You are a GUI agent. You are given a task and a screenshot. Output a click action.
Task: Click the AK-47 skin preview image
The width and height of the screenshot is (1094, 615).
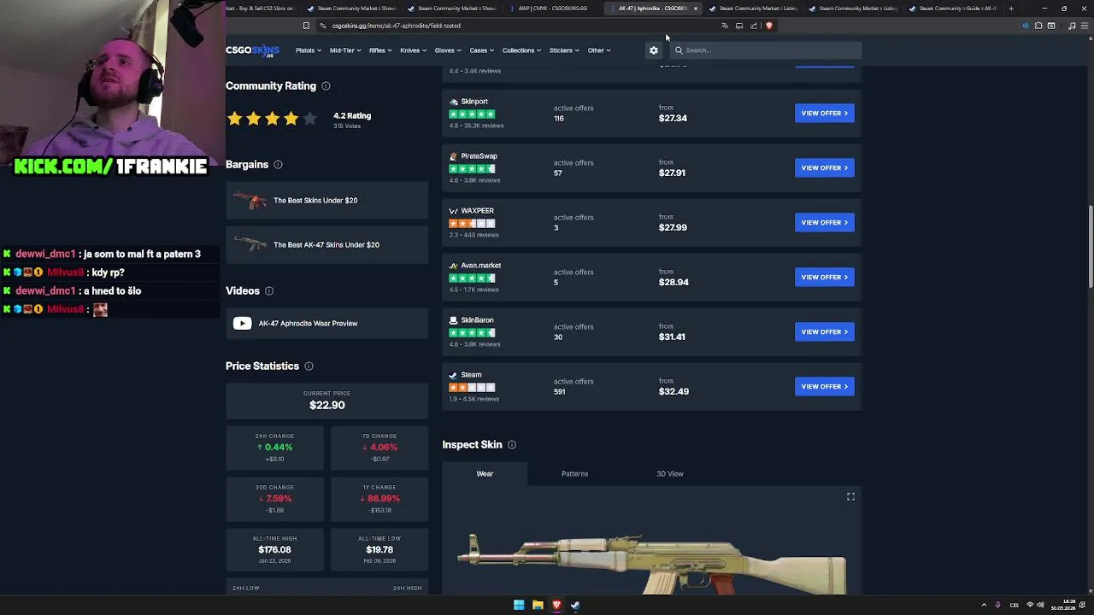[651, 564]
